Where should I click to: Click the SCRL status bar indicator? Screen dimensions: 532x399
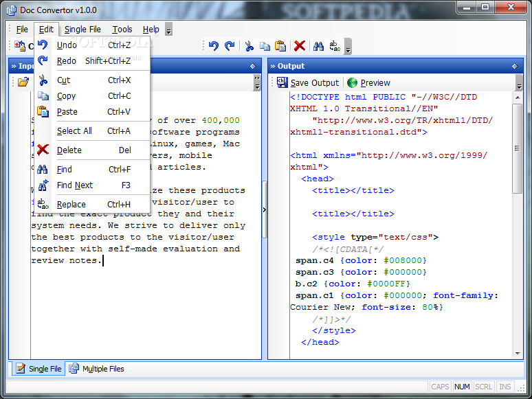pos(483,387)
